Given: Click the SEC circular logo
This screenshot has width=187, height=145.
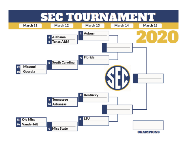Looking at the screenshot, I should pos(118,78).
